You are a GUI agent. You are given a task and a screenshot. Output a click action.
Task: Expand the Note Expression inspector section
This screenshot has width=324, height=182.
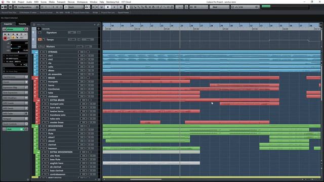point(15,93)
